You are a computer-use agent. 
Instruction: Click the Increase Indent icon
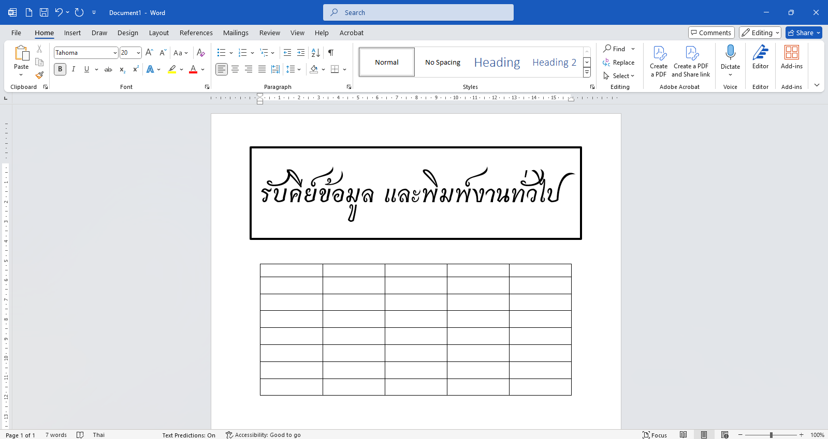coord(301,53)
